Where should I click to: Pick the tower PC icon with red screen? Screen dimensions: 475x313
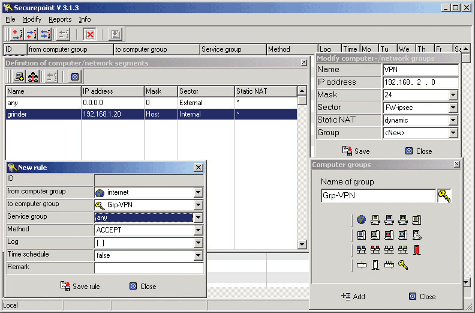(x=389, y=235)
